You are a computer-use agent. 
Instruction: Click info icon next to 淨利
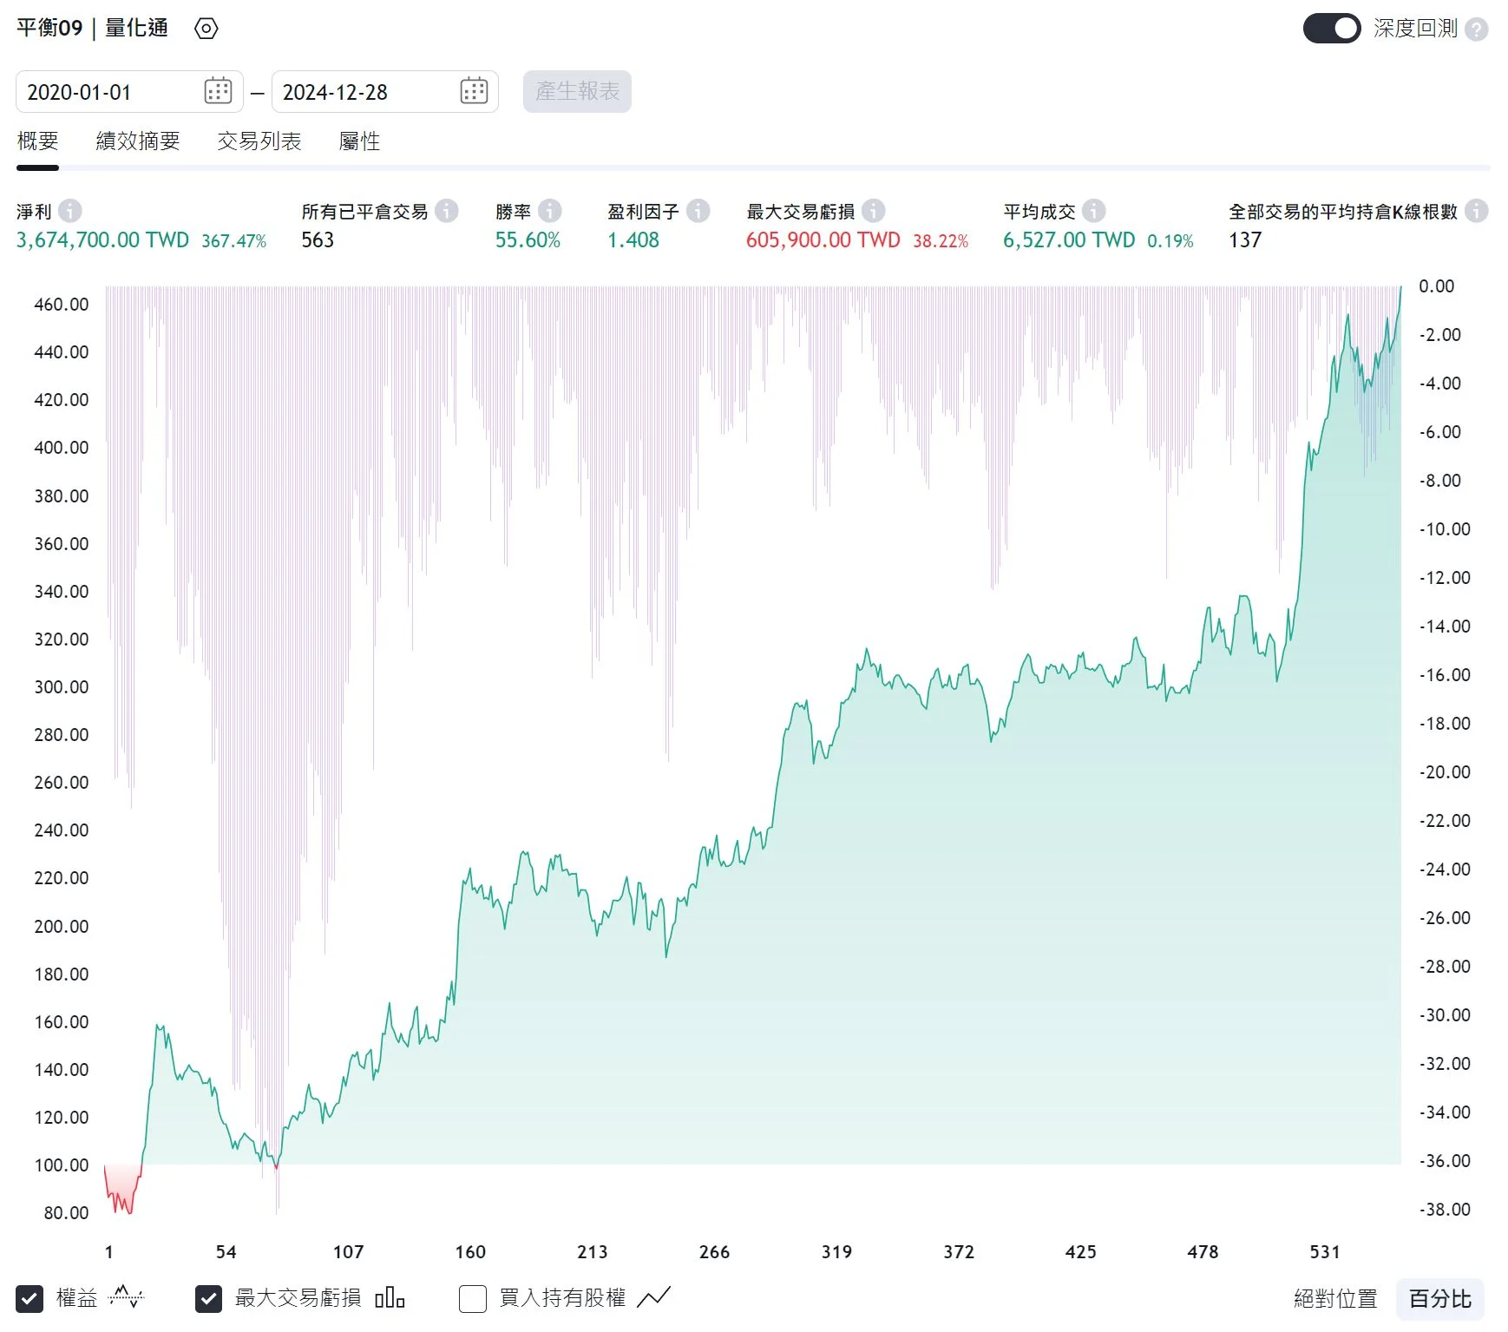click(70, 211)
